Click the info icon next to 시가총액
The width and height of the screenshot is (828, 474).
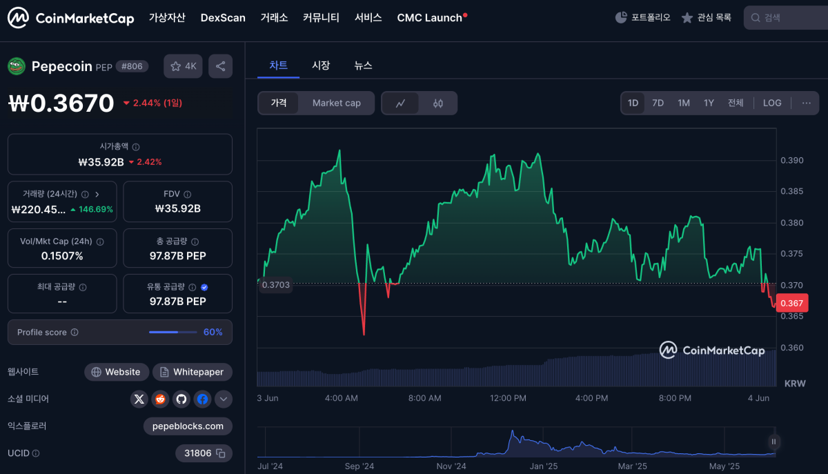(136, 147)
